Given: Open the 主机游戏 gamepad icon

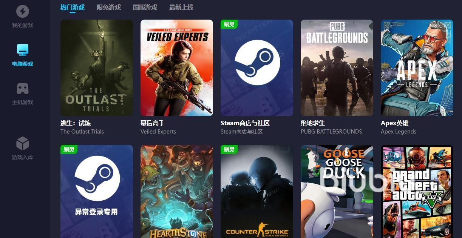Looking at the screenshot, I should pos(23,89).
